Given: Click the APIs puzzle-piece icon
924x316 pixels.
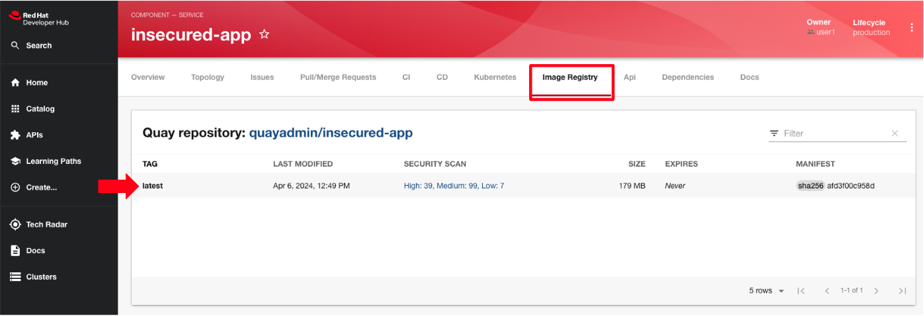Looking at the screenshot, I should (15, 135).
